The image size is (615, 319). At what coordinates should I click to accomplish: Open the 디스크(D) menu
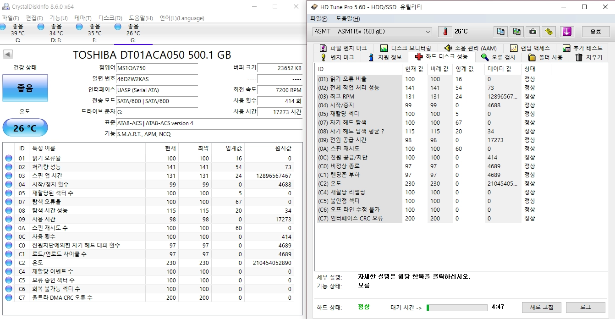110,18
